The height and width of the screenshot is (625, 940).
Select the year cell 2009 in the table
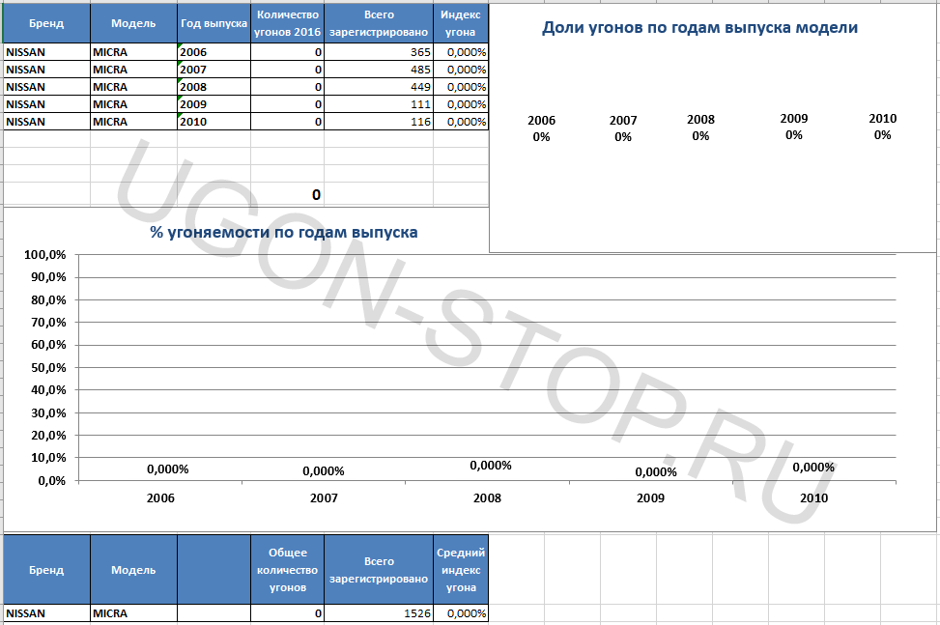[214, 104]
